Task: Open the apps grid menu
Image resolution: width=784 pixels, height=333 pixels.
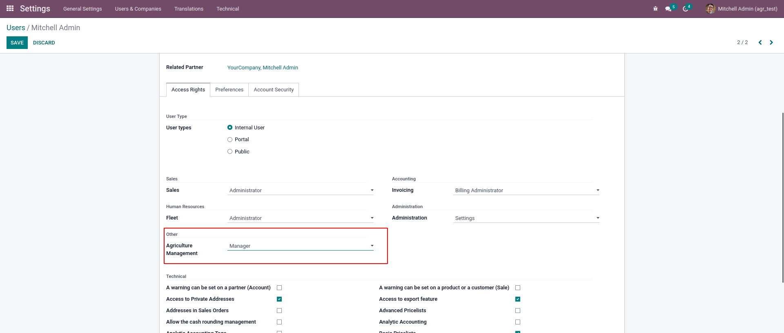Action: tap(10, 9)
